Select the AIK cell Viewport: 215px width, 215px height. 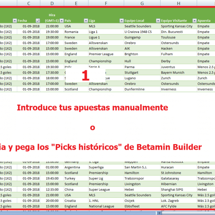coord(142,48)
